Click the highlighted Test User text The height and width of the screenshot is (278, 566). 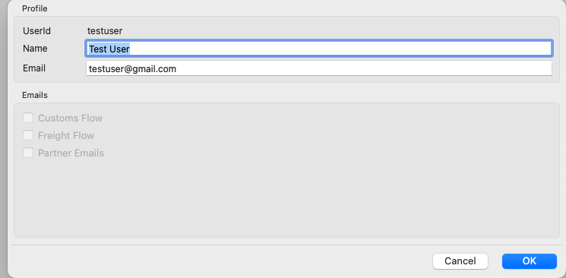[x=109, y=49]
